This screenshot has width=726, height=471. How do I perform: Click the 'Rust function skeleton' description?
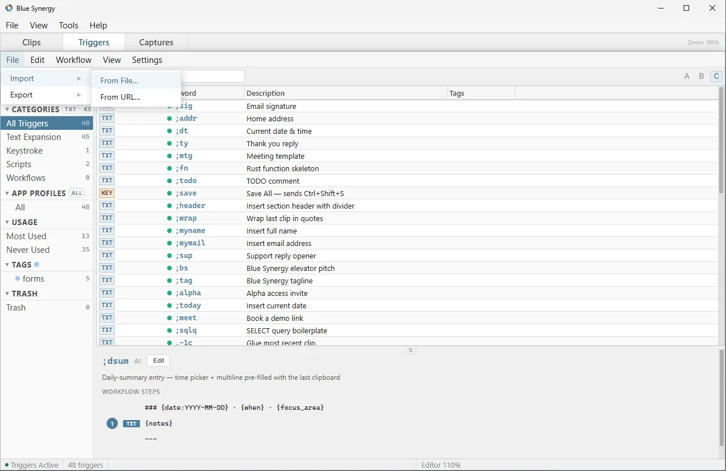[x=283, y=168]
